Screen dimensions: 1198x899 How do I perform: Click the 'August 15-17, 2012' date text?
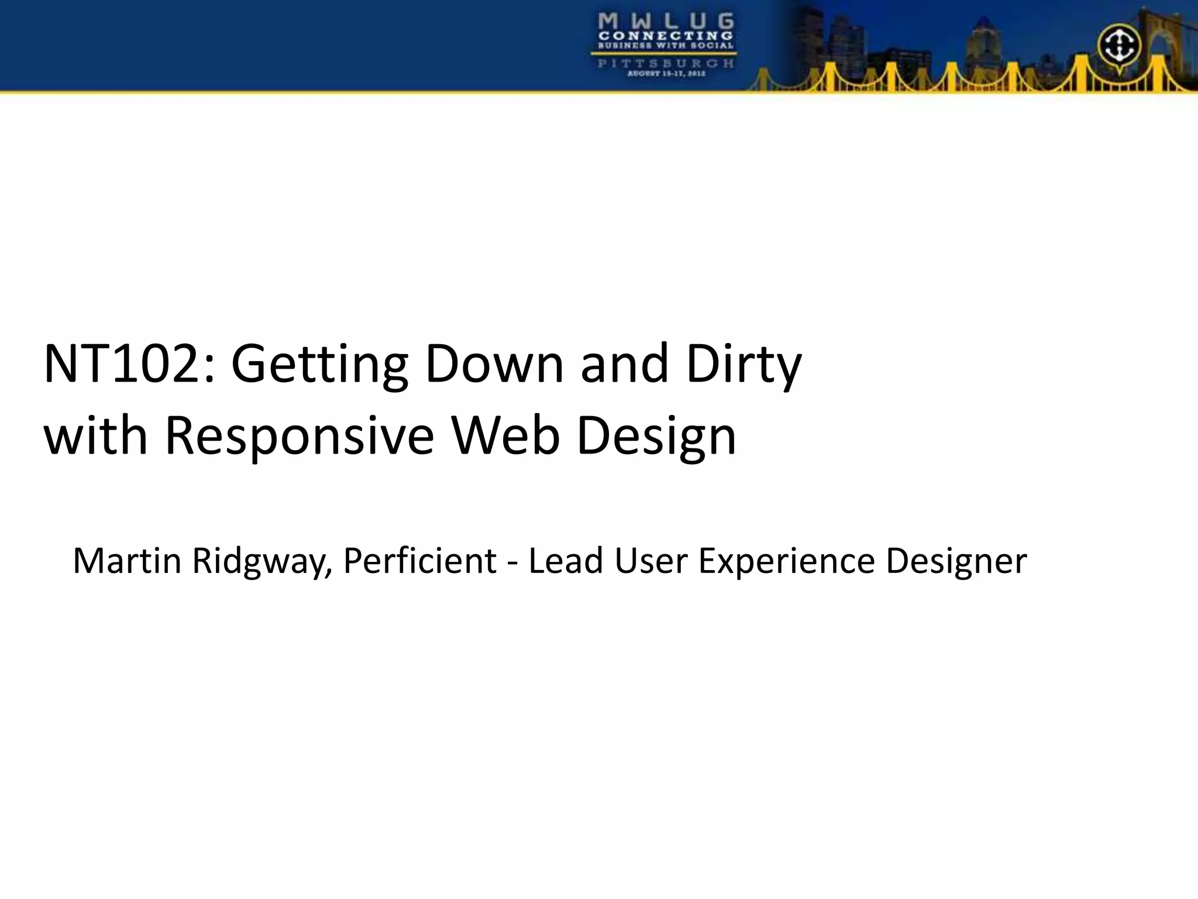pos(666,74)
